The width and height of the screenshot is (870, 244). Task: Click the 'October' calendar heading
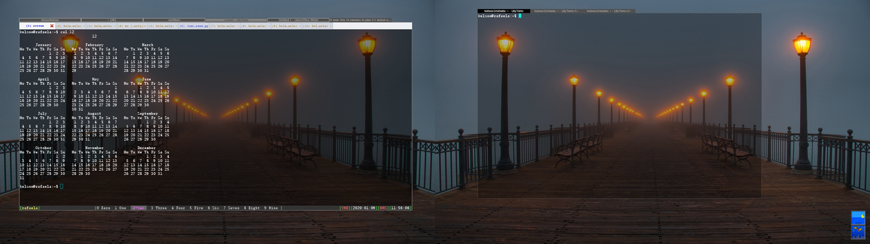pyautogui.click(x=43, y=147)
